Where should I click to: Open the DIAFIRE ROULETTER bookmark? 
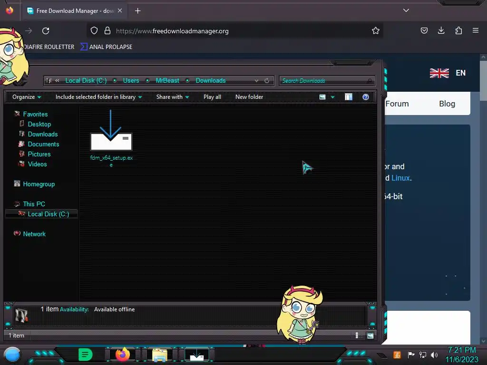pyautogui.click(x=49, y=47)
